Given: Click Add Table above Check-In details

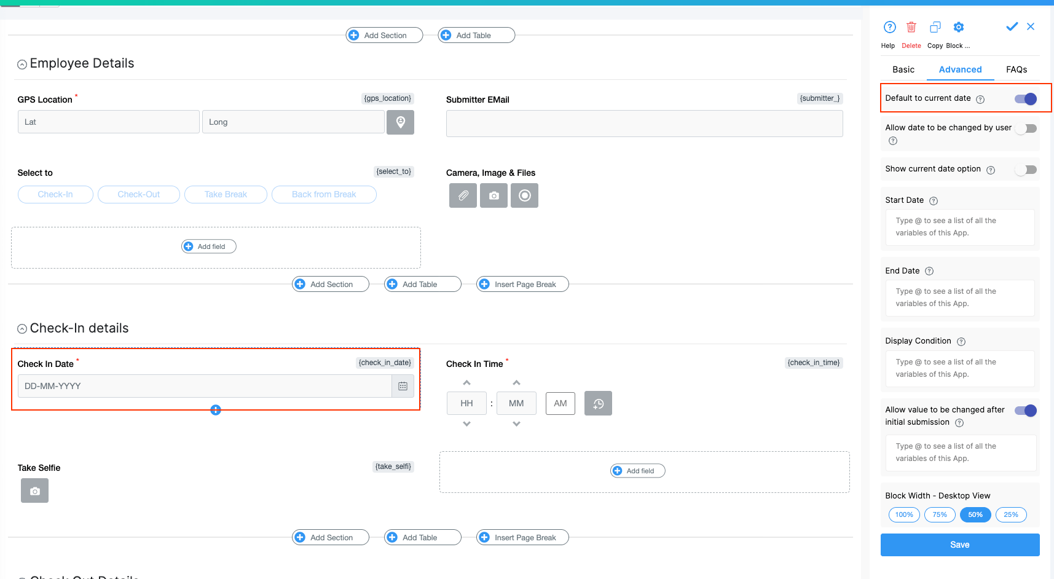Looking at the screenshot, I should pos(423,284).
